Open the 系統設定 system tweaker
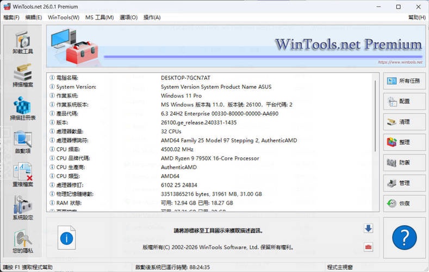Screen dimensions: 429x272 click(22, 208)
